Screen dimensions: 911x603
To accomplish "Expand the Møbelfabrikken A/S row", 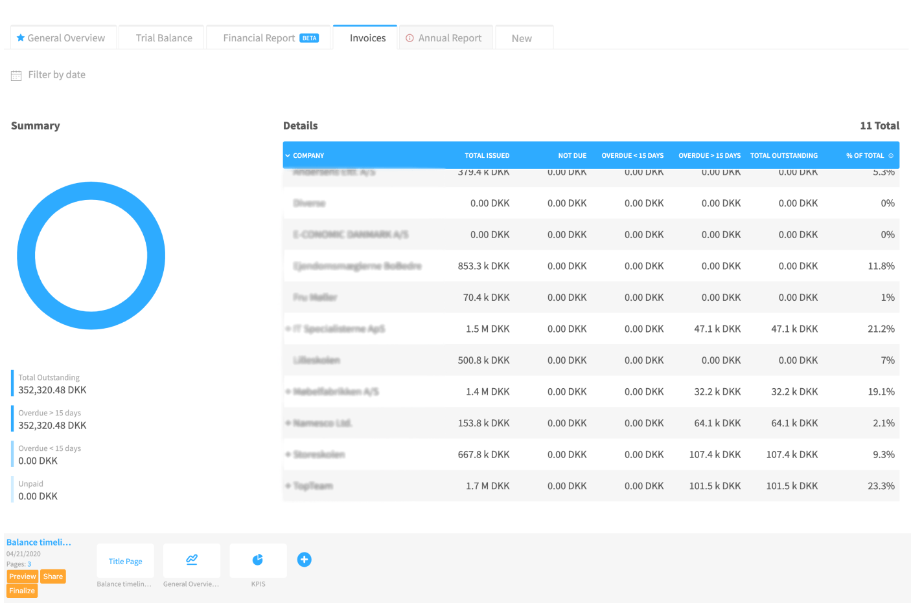I will pos(288,391).
